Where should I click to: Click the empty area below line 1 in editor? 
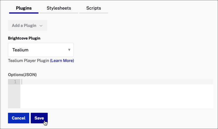click(x=117, y=97)
